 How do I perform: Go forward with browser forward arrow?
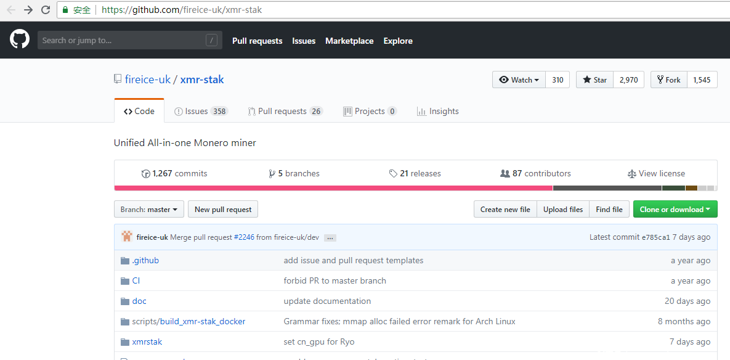[28, 10]
